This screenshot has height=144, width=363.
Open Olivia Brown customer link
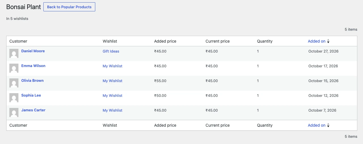[x=32, y=81]
